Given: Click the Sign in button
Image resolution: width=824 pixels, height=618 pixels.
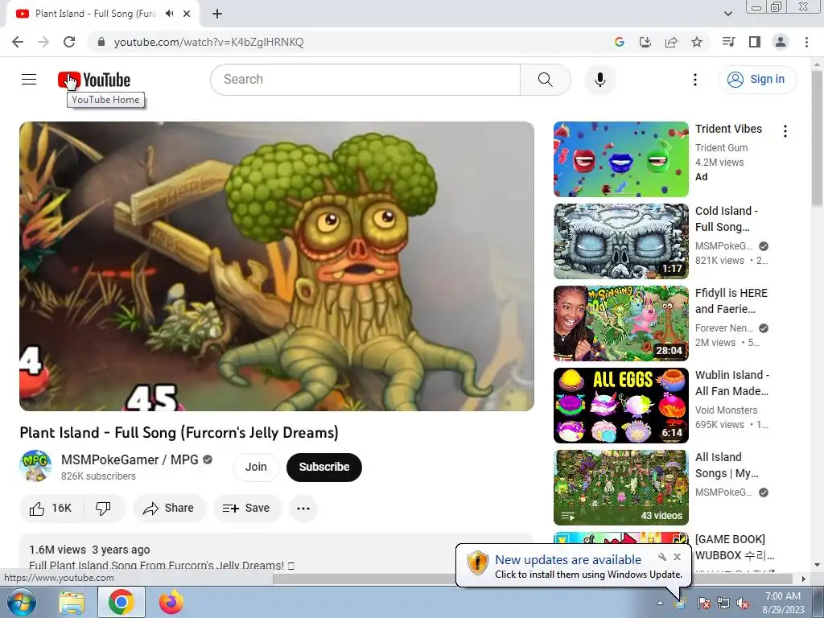Looking at the screenshot, I should pyautogui.click(x=756, y=80).
